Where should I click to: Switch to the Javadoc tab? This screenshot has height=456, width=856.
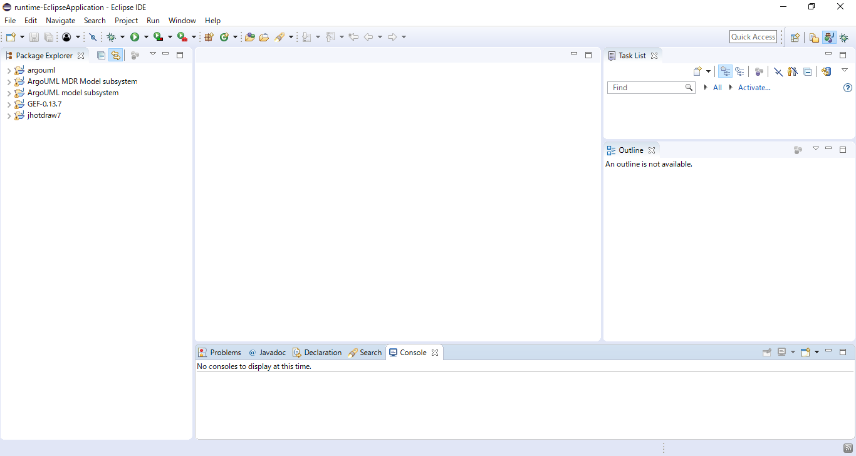(267, 353)
